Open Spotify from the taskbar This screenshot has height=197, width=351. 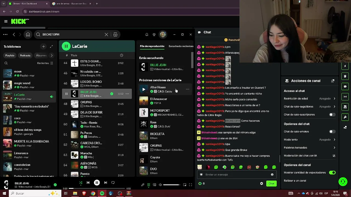102,193
